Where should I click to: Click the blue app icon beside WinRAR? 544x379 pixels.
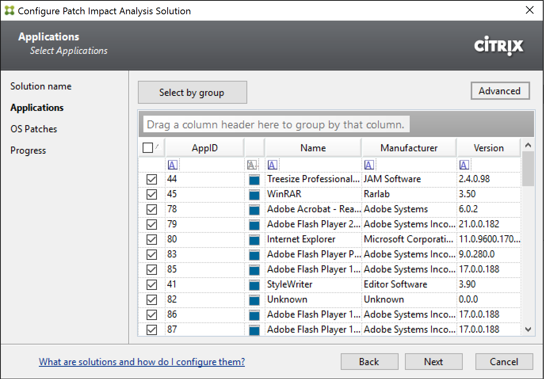click(254, 195)
